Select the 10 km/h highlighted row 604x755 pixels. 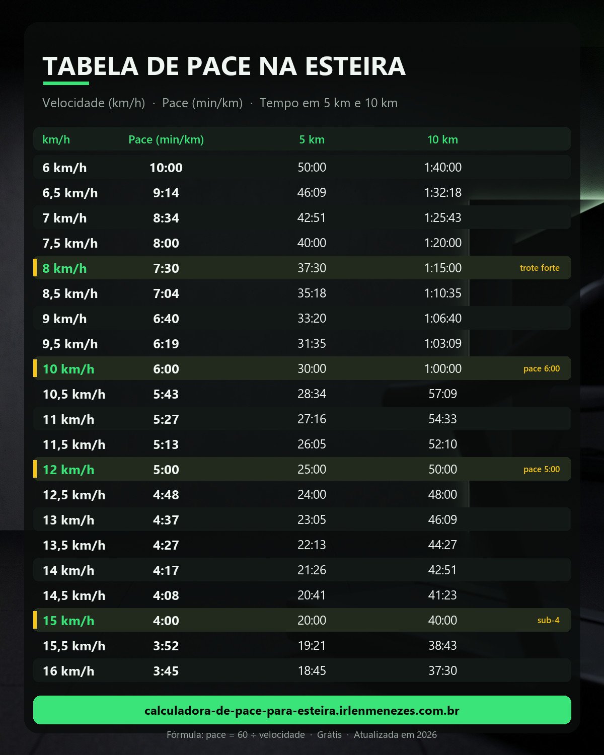point(302,368)
